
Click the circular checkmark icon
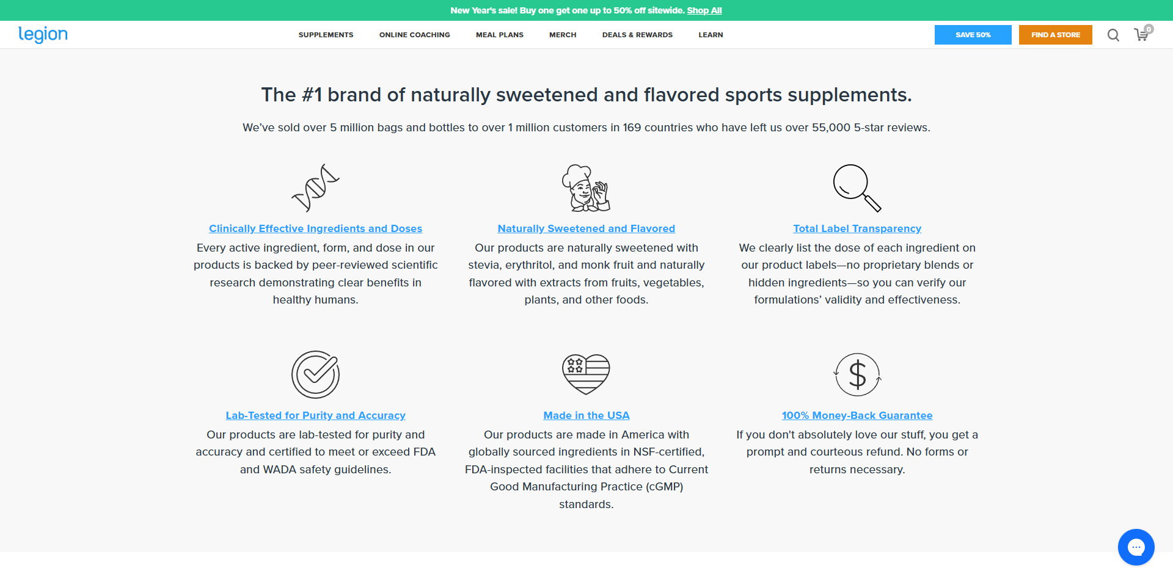click(315, 374)
